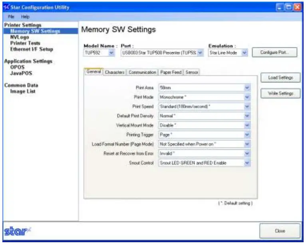Minimize the Star Configuration Utility window
This screenshot has height=245, width=306.
280,8
